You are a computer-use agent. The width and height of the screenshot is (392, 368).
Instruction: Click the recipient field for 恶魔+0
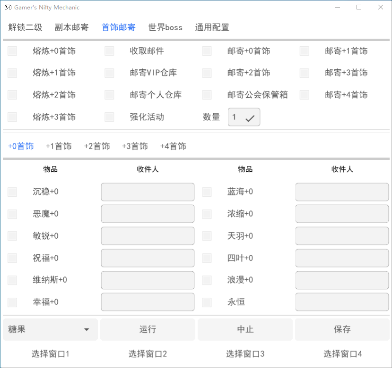click(148, 214)
